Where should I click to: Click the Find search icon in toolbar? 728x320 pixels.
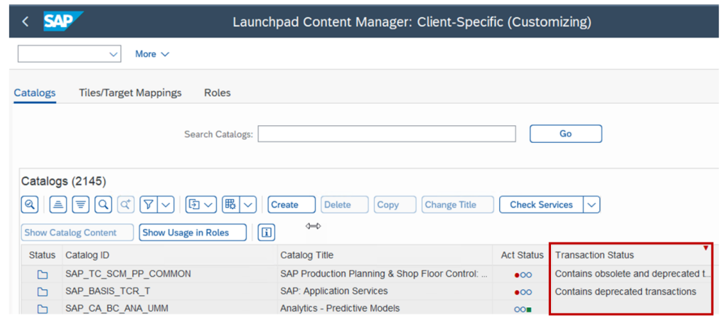[x=104, y=204]
